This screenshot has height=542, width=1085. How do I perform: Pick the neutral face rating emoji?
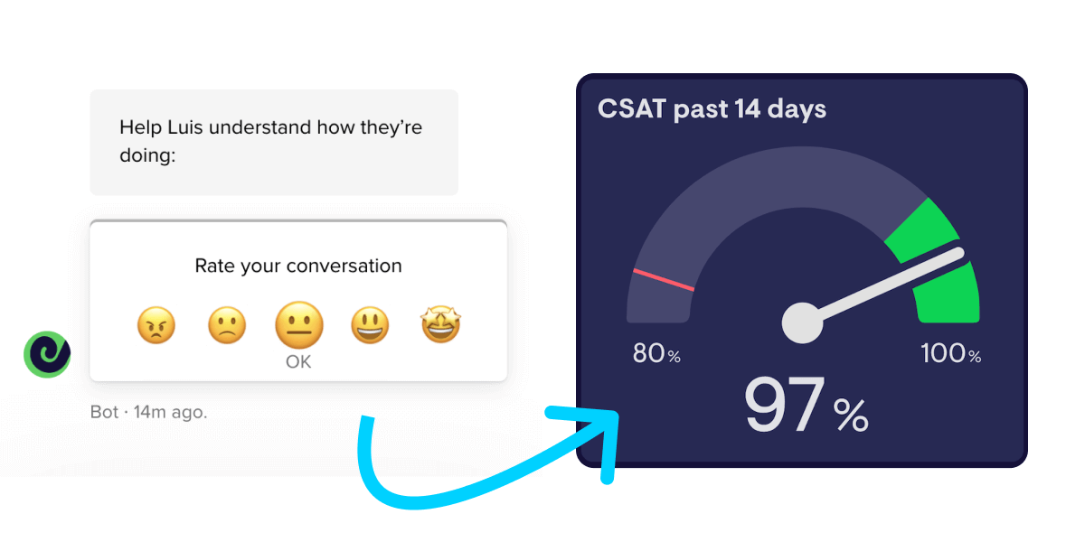pos(298,325)
